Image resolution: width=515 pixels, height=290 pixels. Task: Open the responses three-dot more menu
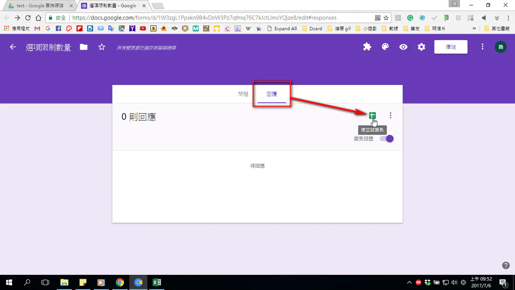(x=390, y=115)
